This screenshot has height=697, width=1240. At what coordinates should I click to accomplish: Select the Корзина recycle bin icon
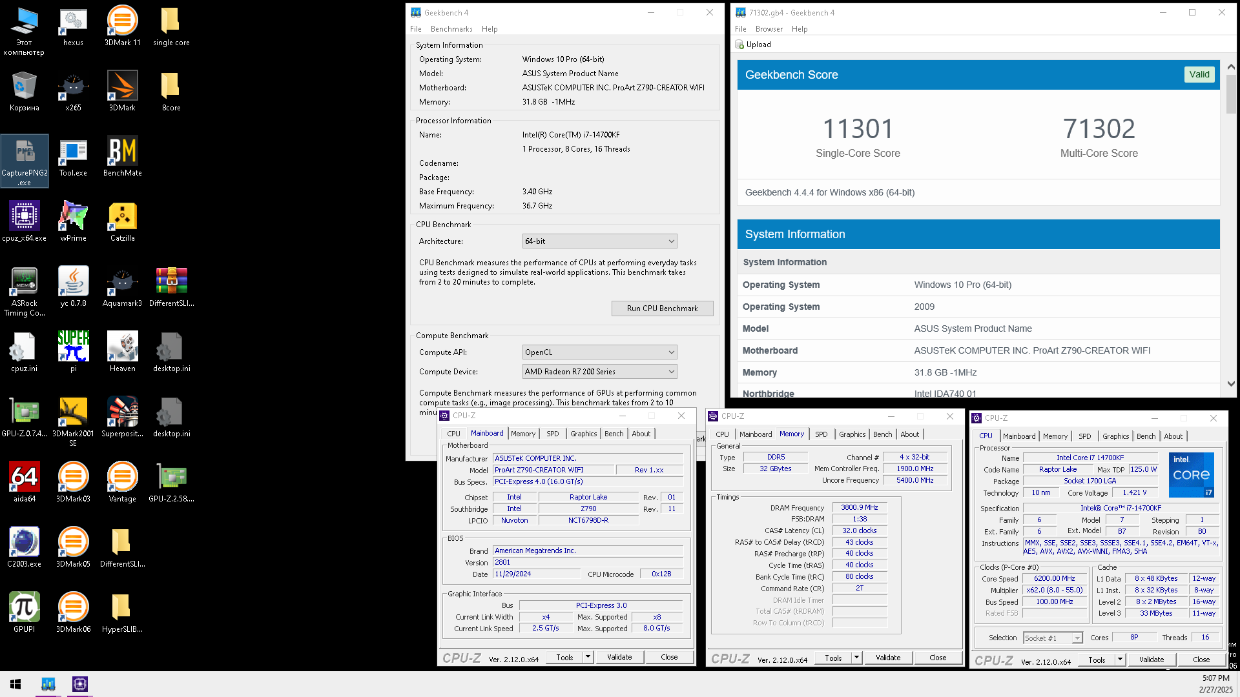pyautogui.click(x=25, y=91)
